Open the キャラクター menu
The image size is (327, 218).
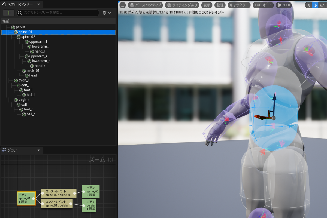tap(239, 5)
